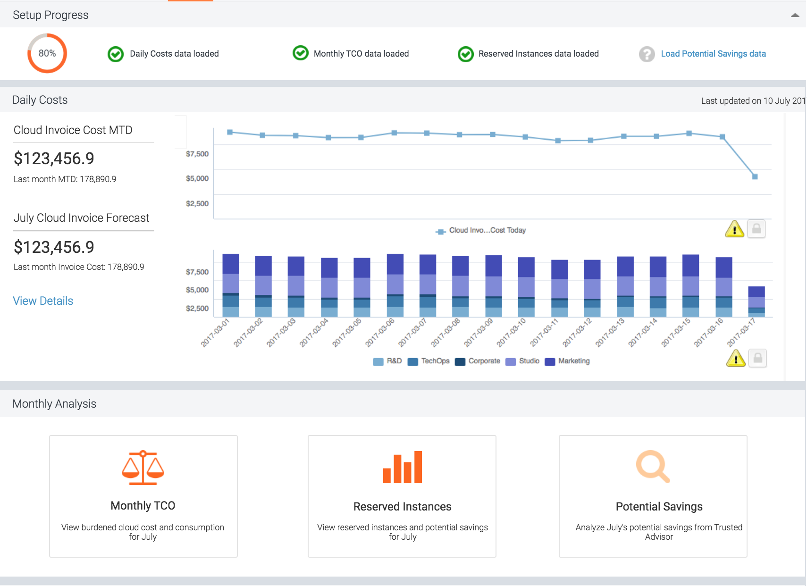Click 'Daily Costs data loaded' text
The width and height of the screenshot is (807, 586).
175,54
